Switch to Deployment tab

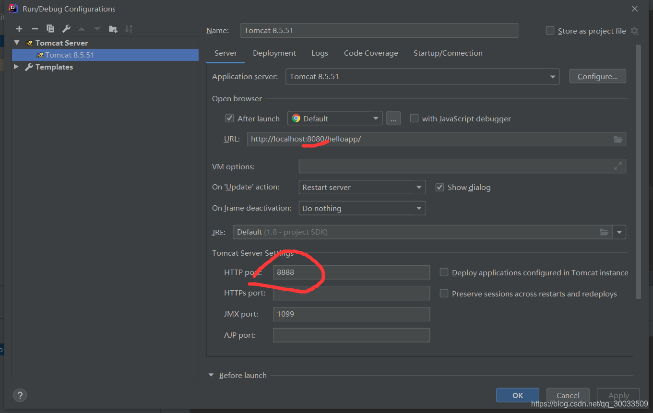[274, 53]
